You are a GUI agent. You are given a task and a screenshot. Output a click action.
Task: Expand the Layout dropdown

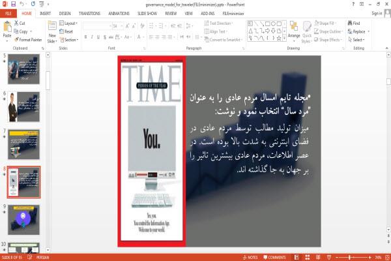68,23
